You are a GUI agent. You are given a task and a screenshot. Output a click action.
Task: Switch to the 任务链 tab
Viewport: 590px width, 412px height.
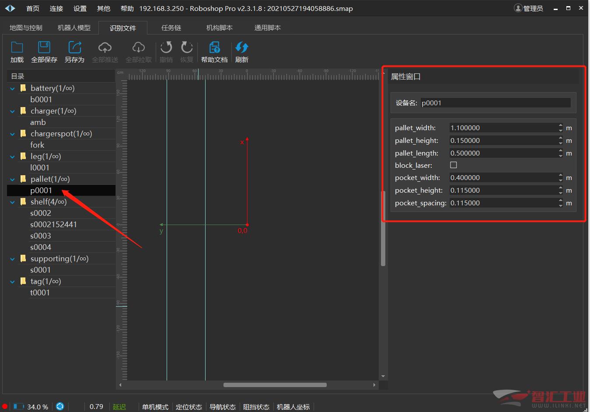(171, 28)
